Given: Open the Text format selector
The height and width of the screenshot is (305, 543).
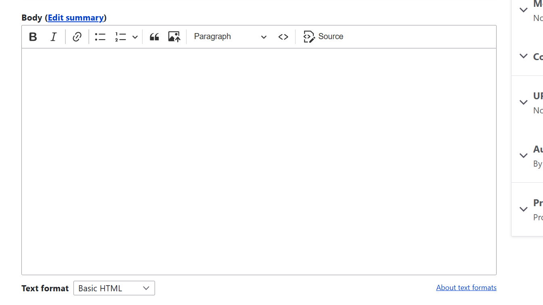Looking at the screenshot, I should (x=114, y=288).
